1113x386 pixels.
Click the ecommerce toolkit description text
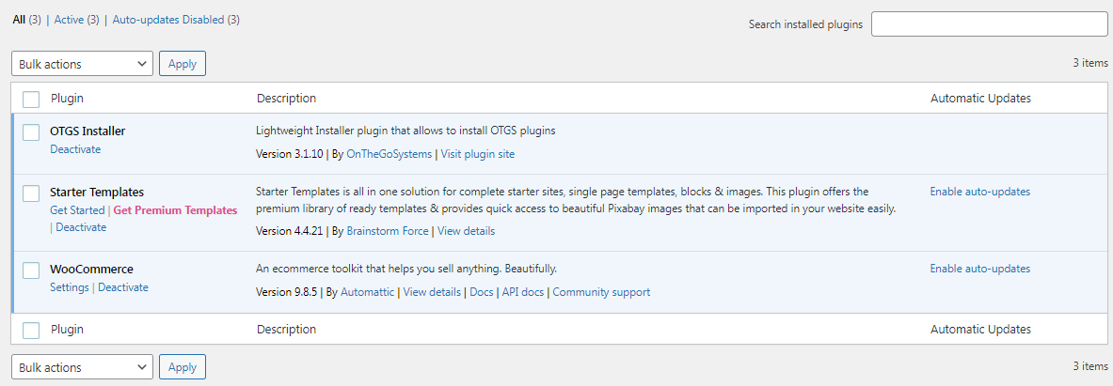pyautogui.click(x=406, y=270)
